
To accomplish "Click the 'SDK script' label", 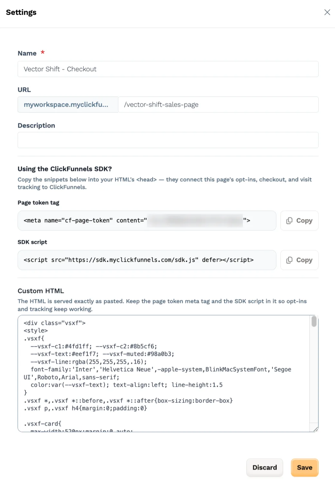I will tap(32, 242).
